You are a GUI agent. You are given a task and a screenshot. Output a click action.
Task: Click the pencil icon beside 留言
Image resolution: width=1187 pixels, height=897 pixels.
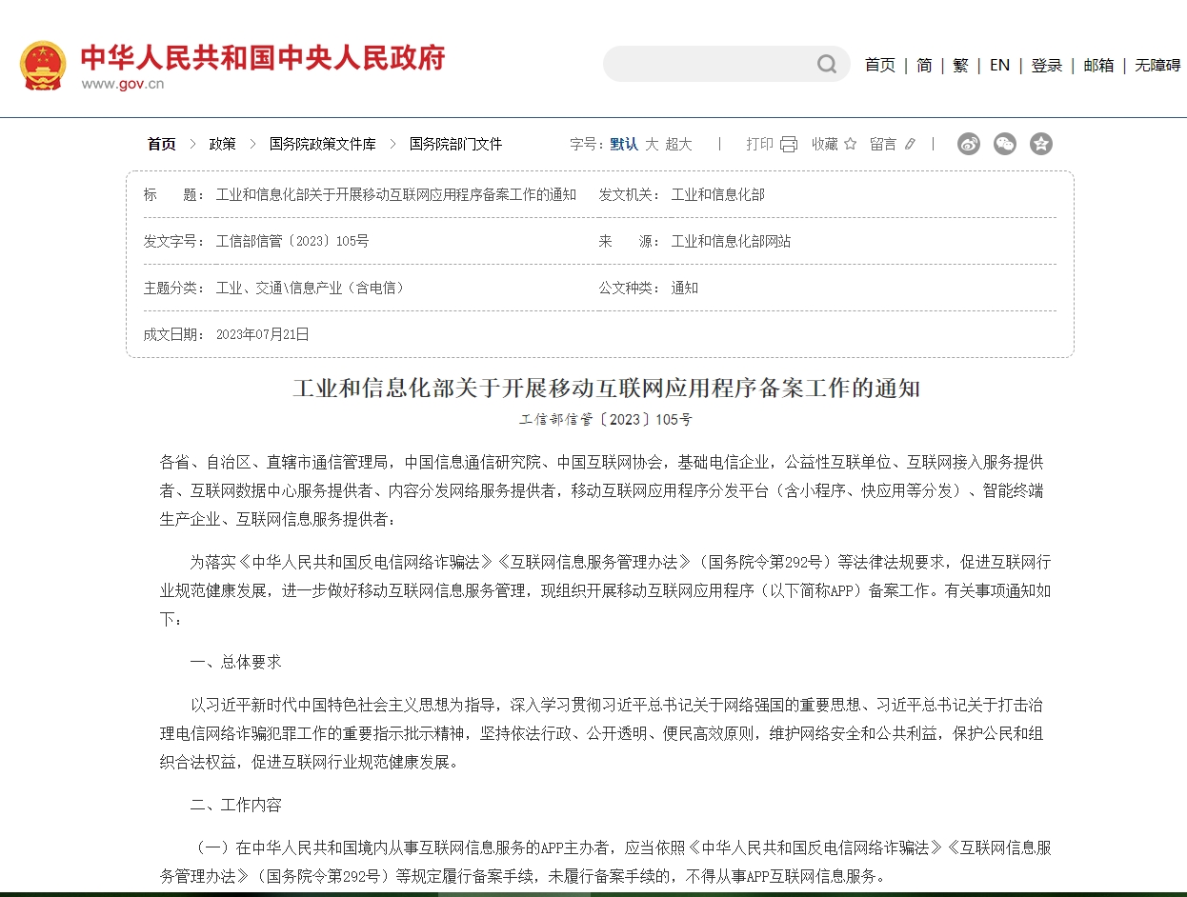(909, 144)
